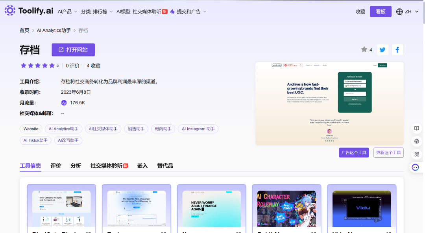Select the Website tag
The height and width of the screenshot is (233, 425).
(x=31, y=129)
